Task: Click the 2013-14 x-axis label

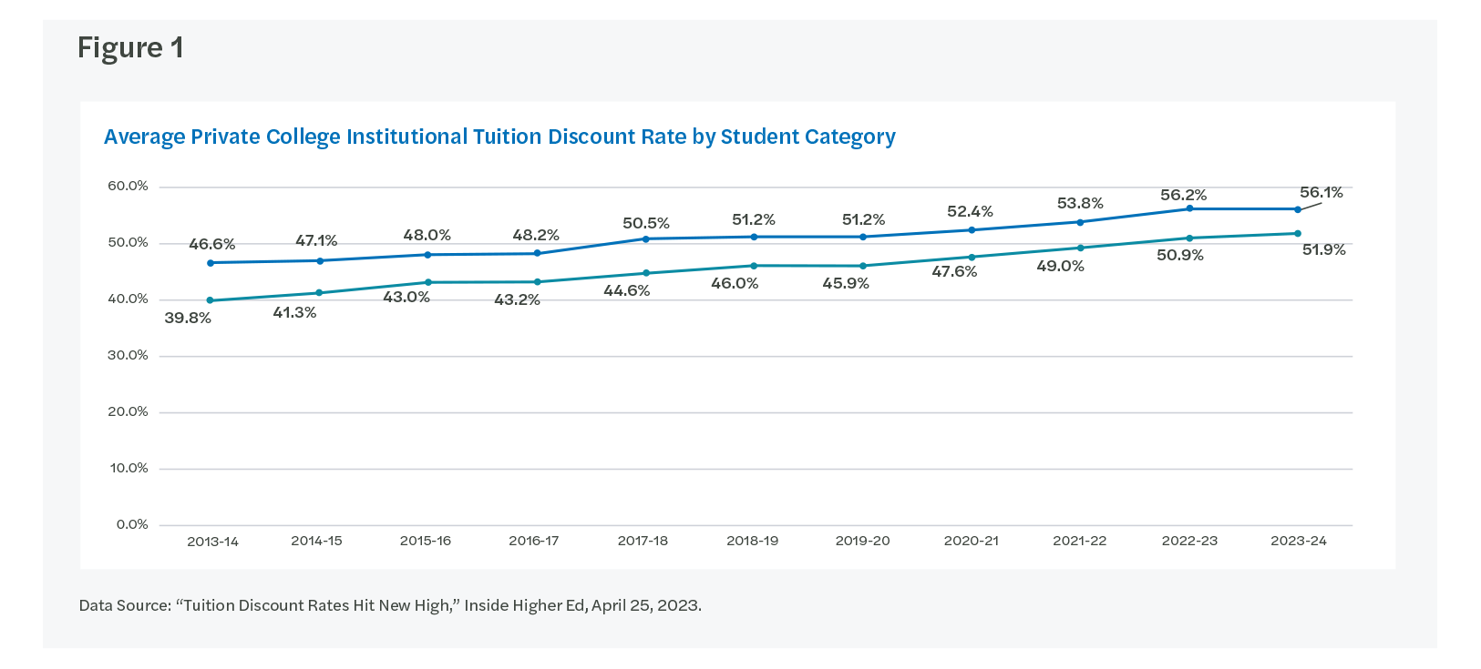Action: tap(212, 542)
